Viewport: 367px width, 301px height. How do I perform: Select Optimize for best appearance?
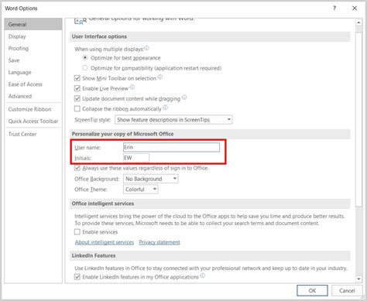(85, 58)
